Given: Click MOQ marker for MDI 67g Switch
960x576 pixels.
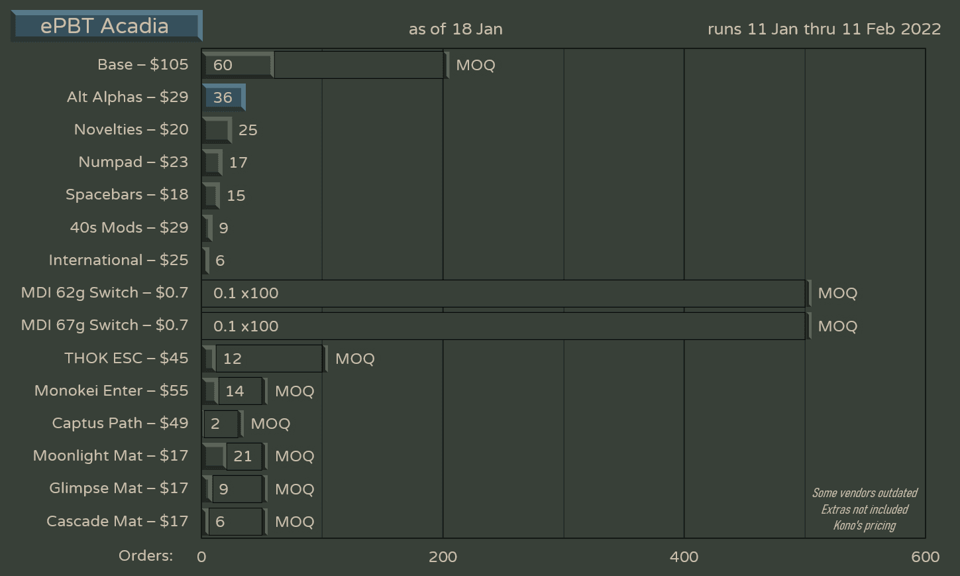Looking at the screenshot, I should [x=837, y=326].
